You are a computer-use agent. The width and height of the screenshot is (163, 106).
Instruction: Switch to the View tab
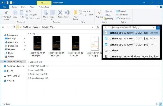pyautogui.click(x=32, y=7)
